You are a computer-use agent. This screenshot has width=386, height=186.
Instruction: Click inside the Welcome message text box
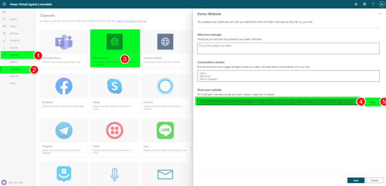point(288,48)
